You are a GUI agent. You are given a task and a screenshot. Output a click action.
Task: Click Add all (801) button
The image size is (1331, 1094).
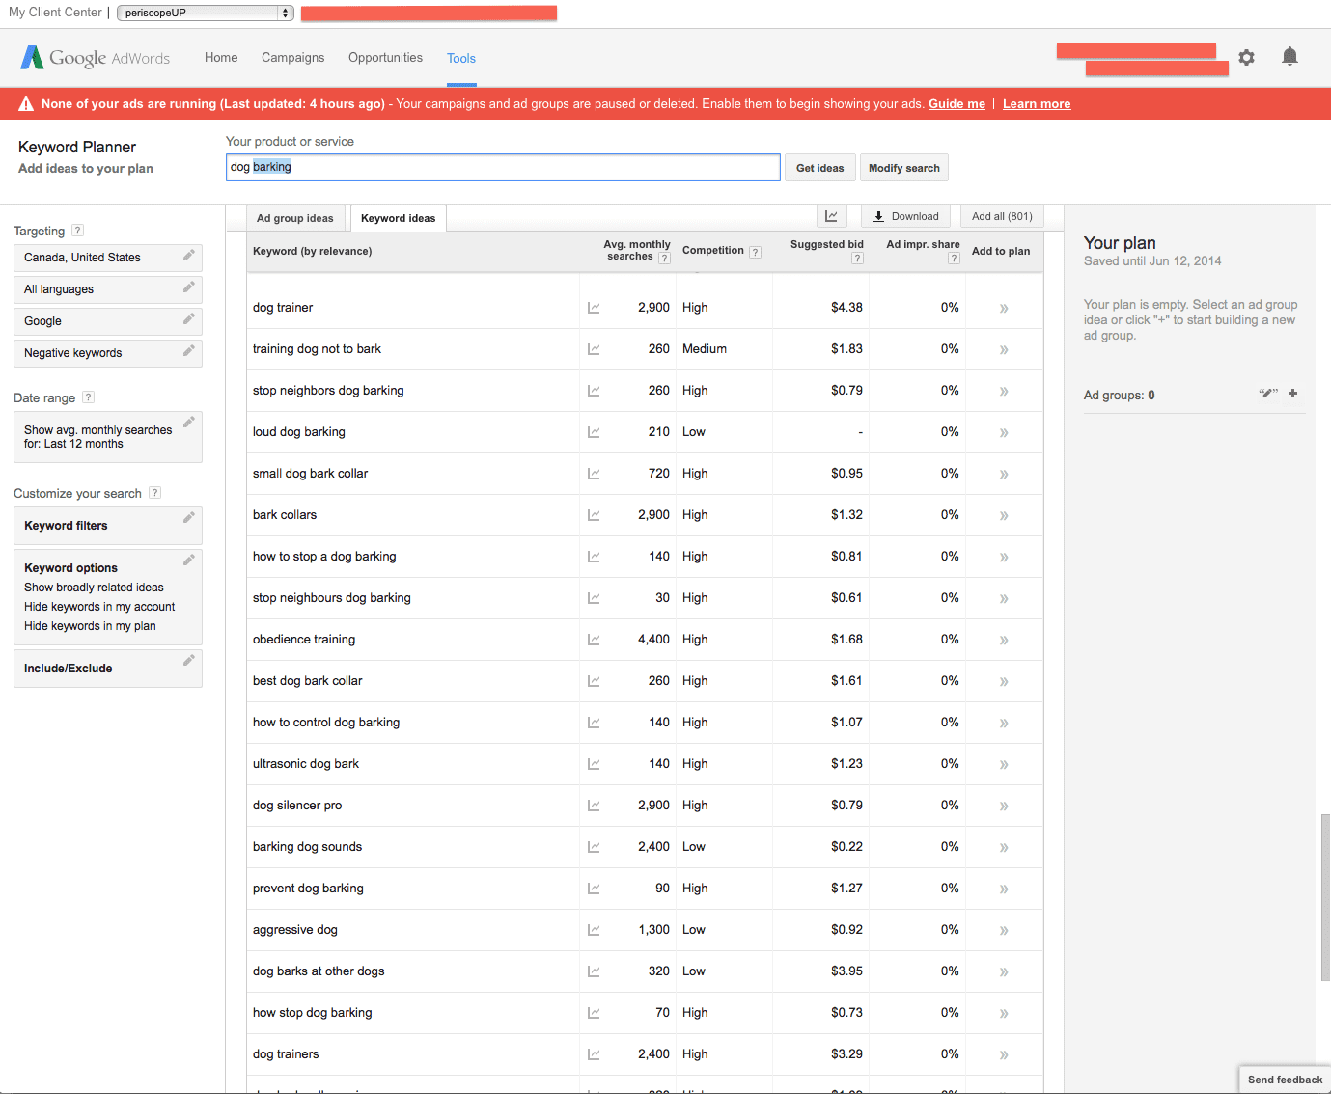[1002, 216]
